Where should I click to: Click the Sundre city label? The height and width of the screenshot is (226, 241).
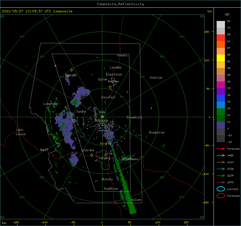(81, 111)
